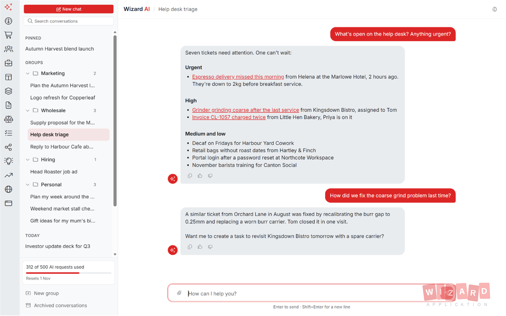Screen dimensions: 506x316
Task: Open the window card icon in left rail
Action: pos(8,203)
